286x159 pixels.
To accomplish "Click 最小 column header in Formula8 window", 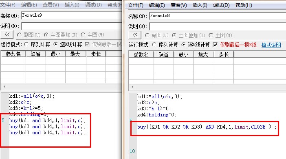I will pyautogui.click(x=183, y=54).
